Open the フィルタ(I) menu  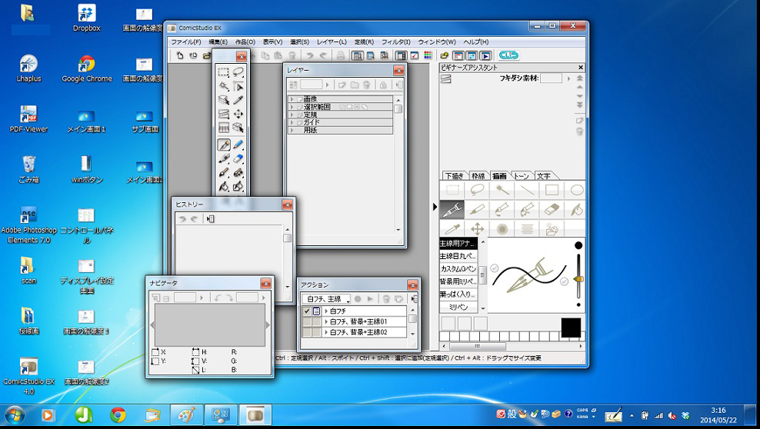coord(395,42)
